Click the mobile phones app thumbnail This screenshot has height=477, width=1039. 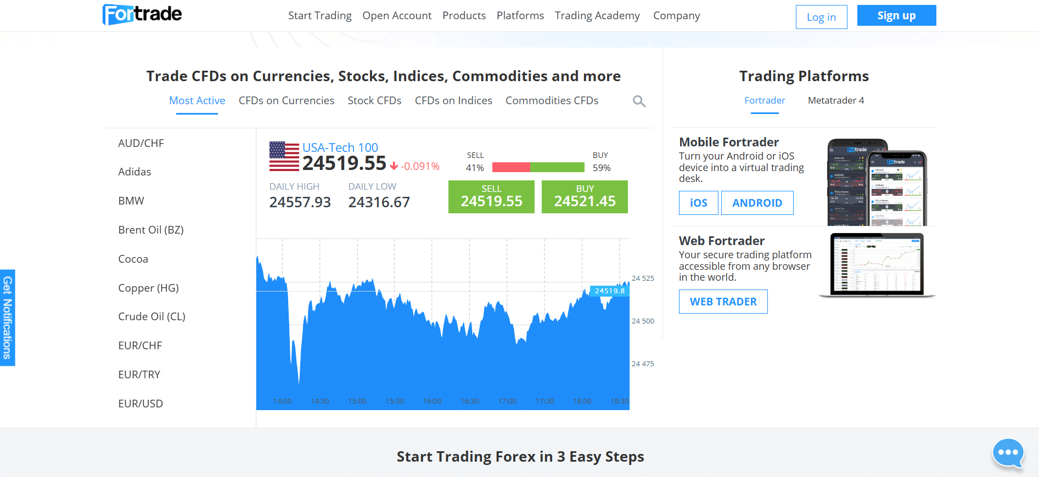tap(877, 182)
